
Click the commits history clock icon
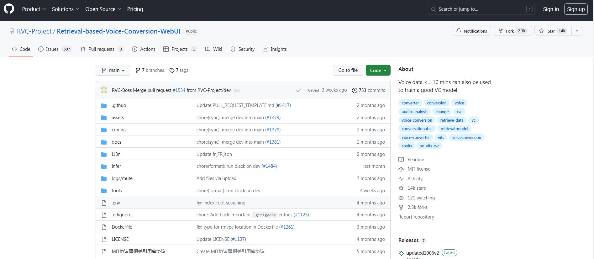(355, 90)
